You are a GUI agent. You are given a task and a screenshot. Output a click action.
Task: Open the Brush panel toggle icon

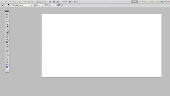(x=13, y=5)
